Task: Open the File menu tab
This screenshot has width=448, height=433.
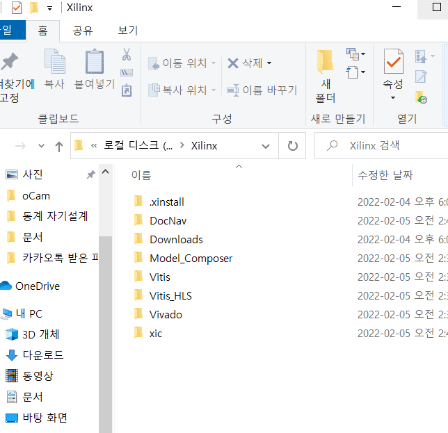Action: point(12,30)
